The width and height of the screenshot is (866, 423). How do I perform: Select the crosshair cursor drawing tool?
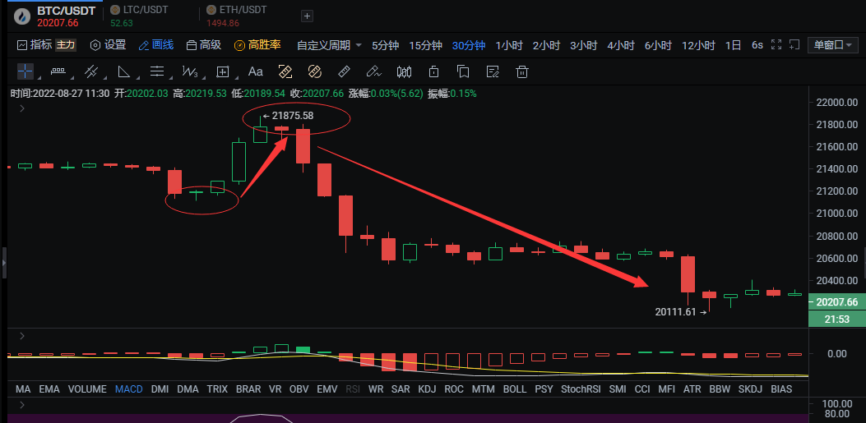tap(25, 71)
